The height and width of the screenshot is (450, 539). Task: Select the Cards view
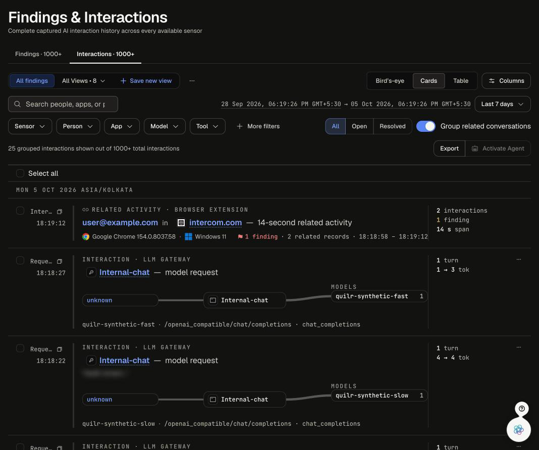point(428,81)
